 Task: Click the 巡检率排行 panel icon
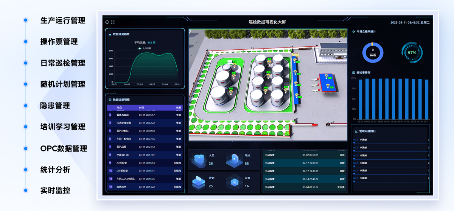tap(354, 72)
